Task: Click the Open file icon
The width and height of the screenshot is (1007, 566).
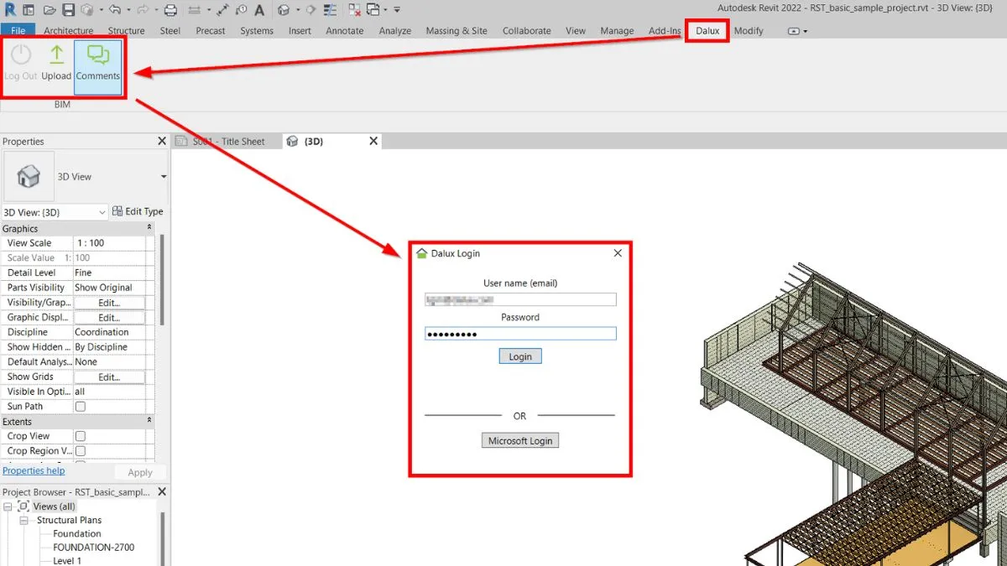Action: pos(50,10)
